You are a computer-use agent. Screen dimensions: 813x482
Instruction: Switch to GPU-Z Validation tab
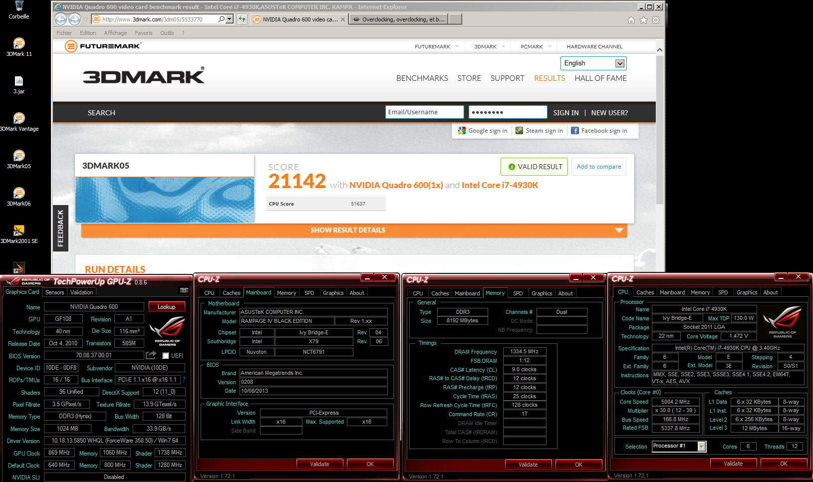(81, 292)
